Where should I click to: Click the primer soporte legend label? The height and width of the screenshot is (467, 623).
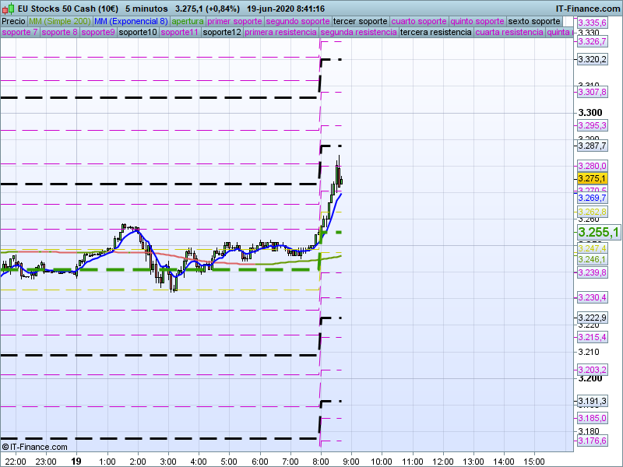[236, 21]
